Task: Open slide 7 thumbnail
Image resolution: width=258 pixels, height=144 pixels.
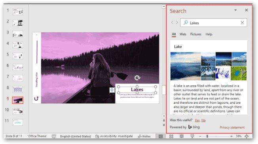Action: (17, 78)
